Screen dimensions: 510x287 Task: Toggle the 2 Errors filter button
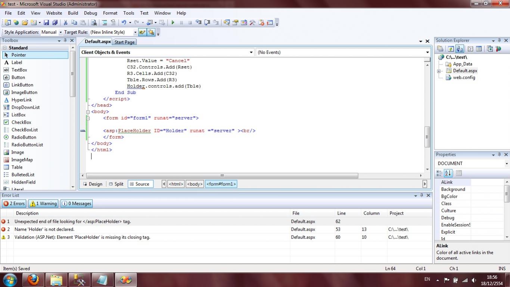pos(14,204)
